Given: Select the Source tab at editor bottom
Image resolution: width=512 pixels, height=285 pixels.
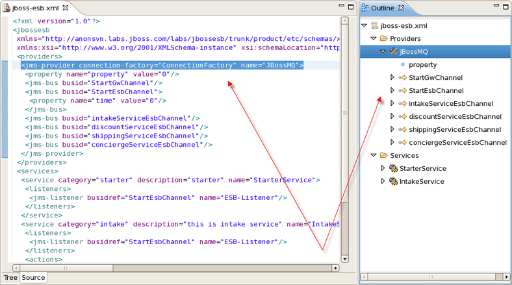Looking at the screenshot, I should 33,277.
